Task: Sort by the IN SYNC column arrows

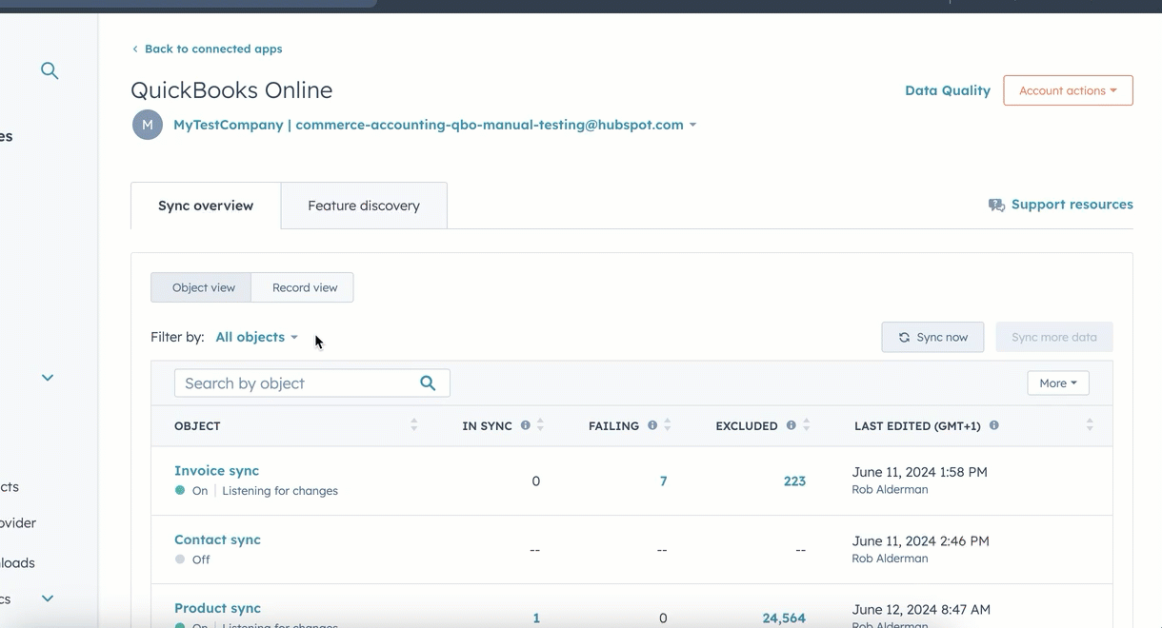Action: 540,425
